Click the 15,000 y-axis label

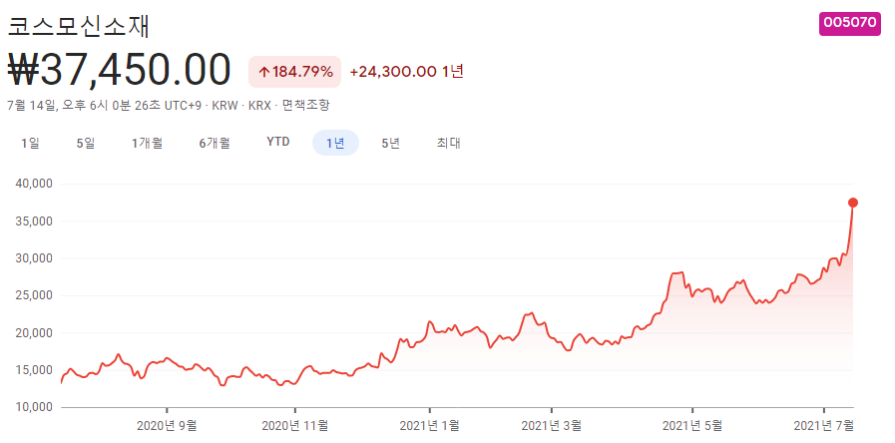pyautogui.click(x=35, y=370)
